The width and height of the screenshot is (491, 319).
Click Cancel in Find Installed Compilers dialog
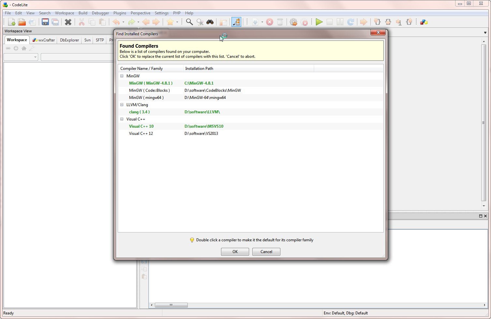click(x=266, y=252)
